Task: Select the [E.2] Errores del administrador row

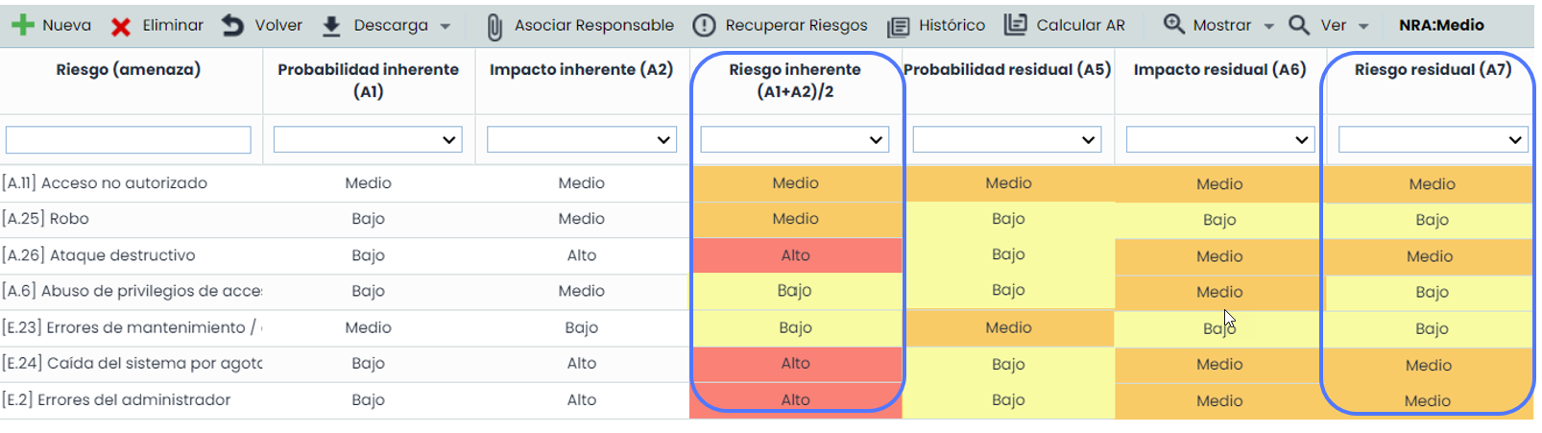Action: (116, 400)
